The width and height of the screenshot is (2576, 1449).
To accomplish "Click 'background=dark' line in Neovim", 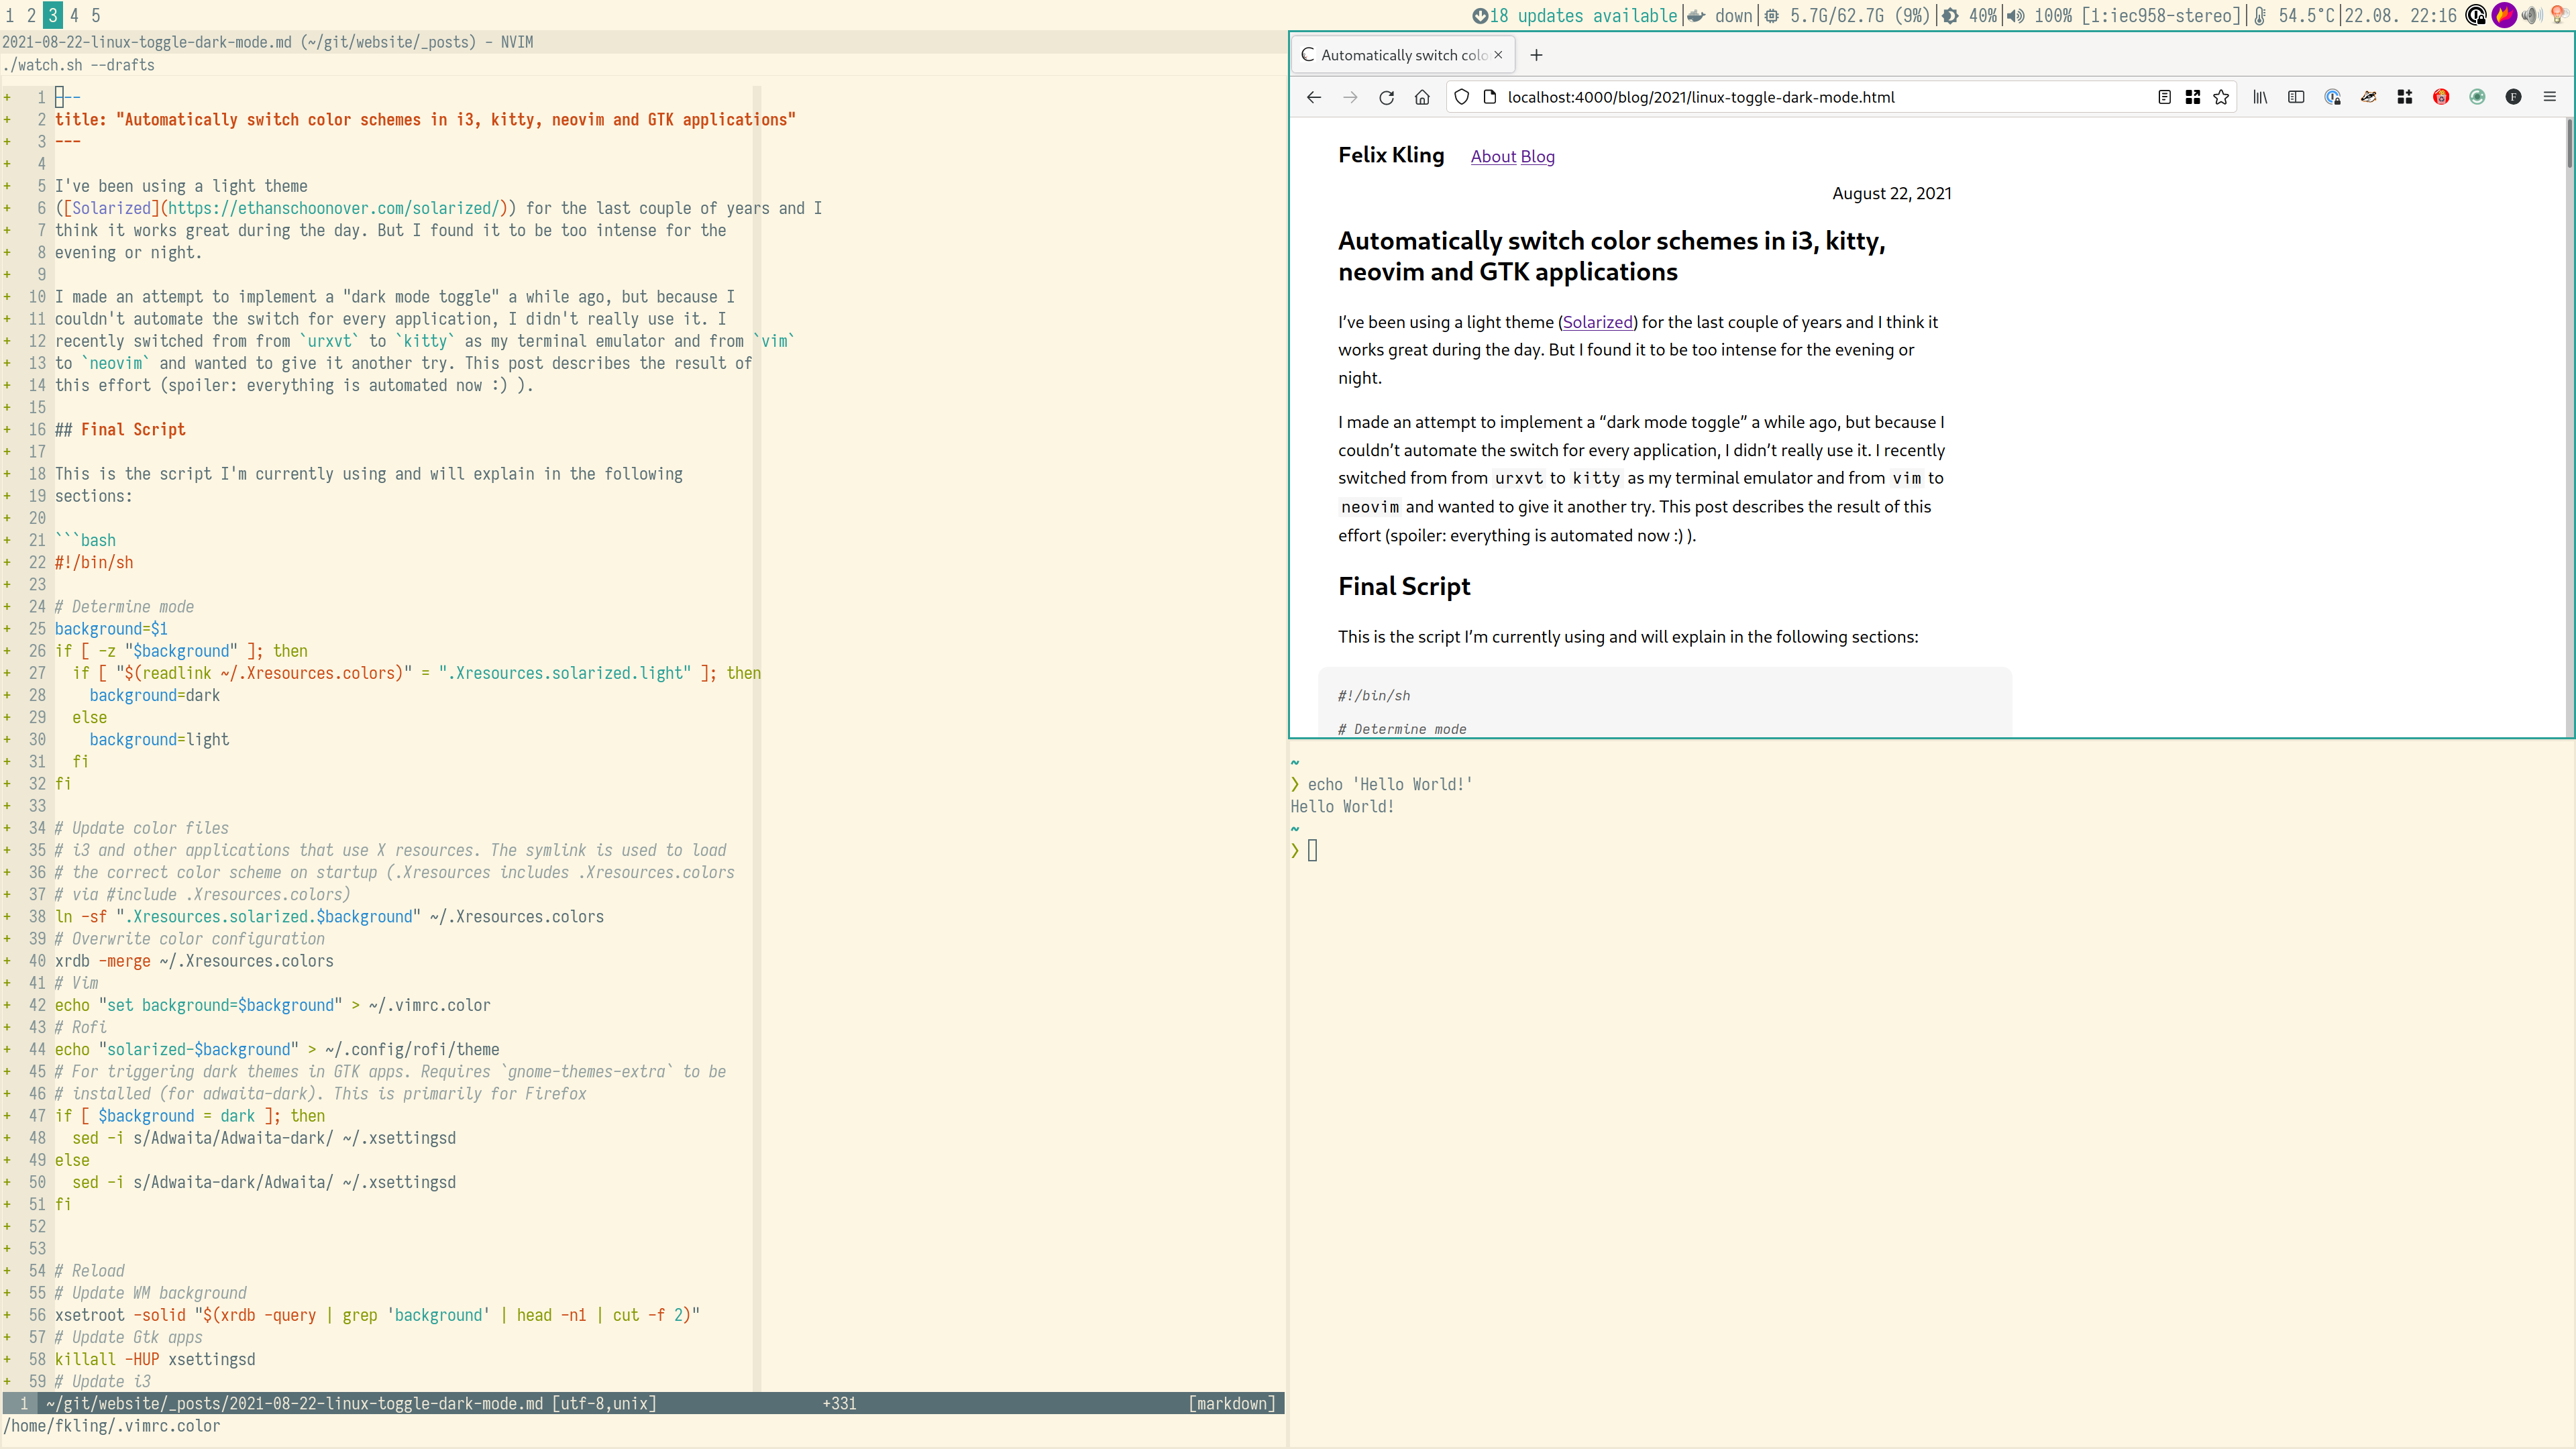I will (155, 695).
